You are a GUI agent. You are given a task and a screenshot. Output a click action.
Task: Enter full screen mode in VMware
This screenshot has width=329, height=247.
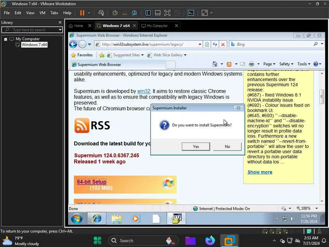pyautogui.click(x=167, y=13)
